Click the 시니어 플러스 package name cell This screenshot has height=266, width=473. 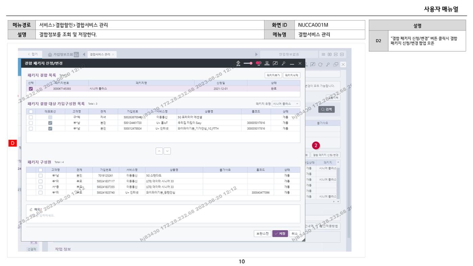point(142,88)
